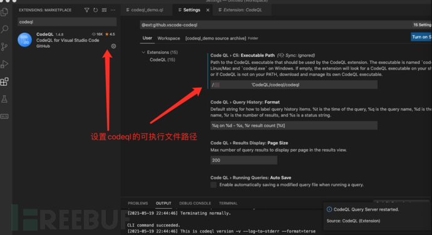Image resolution: width=432 pixels, height=235 pixels.
Task: Select codeql_demo source archive Folder tab
Action: 222,38
